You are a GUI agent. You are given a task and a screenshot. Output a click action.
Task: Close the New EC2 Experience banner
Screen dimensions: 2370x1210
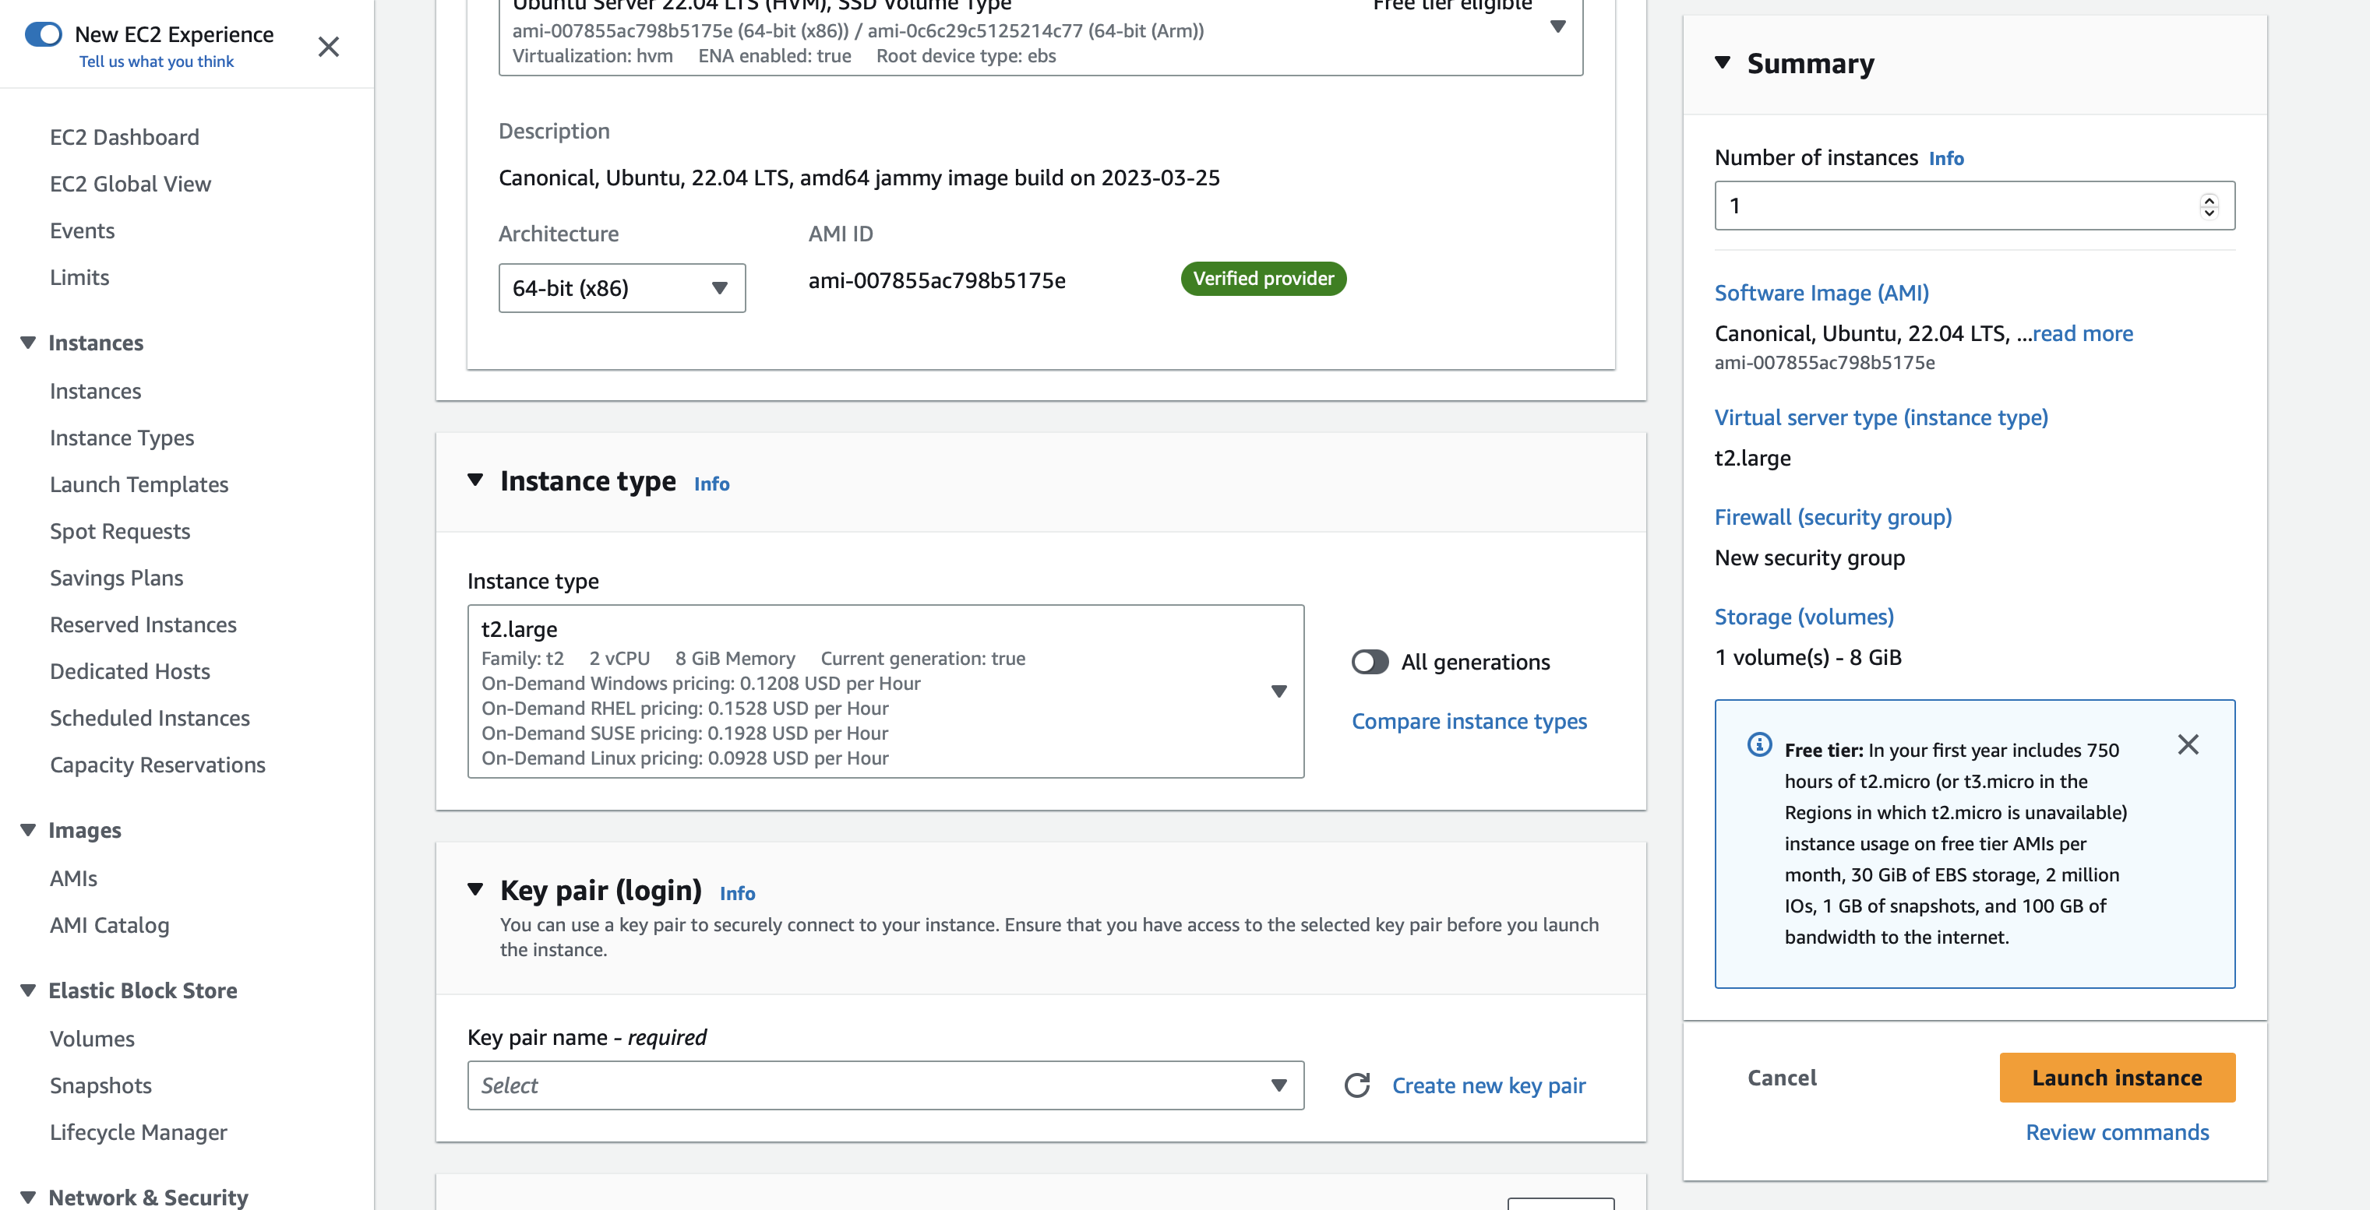click(329, 47)
